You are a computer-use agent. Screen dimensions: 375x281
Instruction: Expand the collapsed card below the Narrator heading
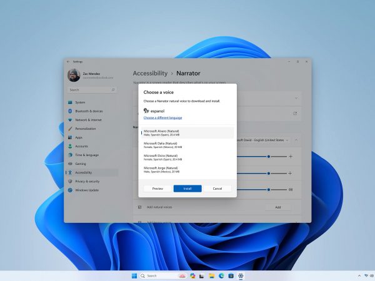pos(296,98)
